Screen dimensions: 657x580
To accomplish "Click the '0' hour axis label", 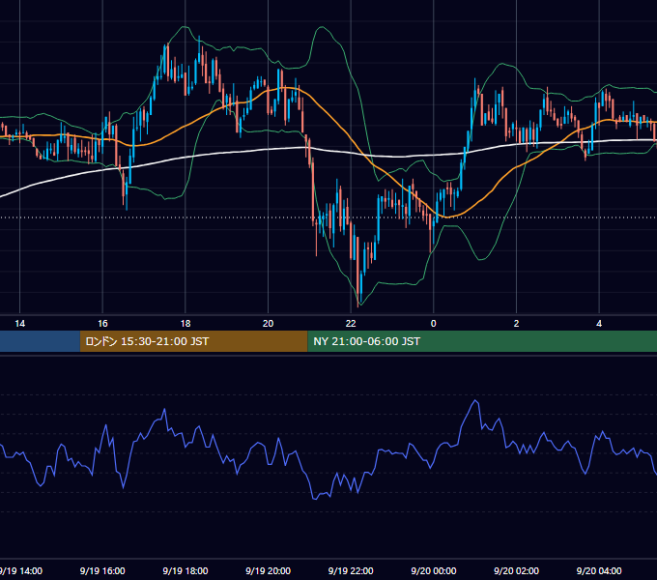I will (433, 324).
